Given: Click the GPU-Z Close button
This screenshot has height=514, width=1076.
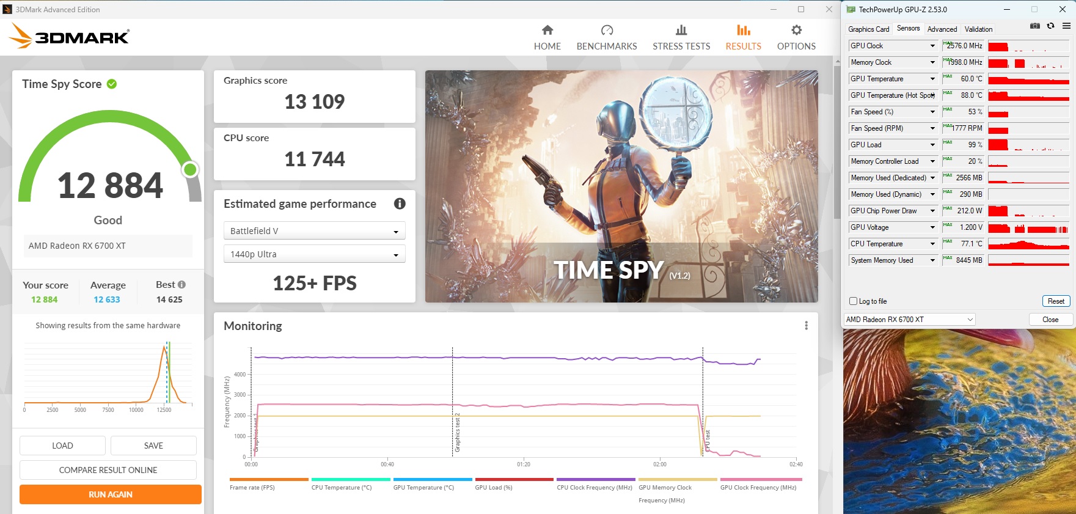Looking at the screenshot, I should tap(1050, 320).
